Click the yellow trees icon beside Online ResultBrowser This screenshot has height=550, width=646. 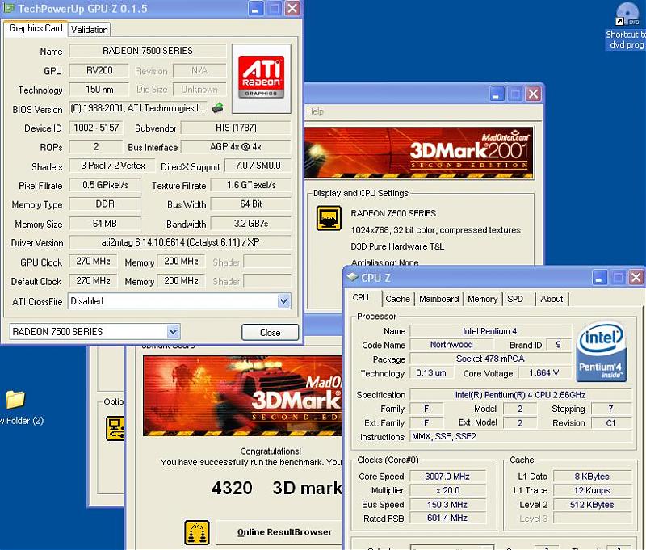click(x=197, y=532)
